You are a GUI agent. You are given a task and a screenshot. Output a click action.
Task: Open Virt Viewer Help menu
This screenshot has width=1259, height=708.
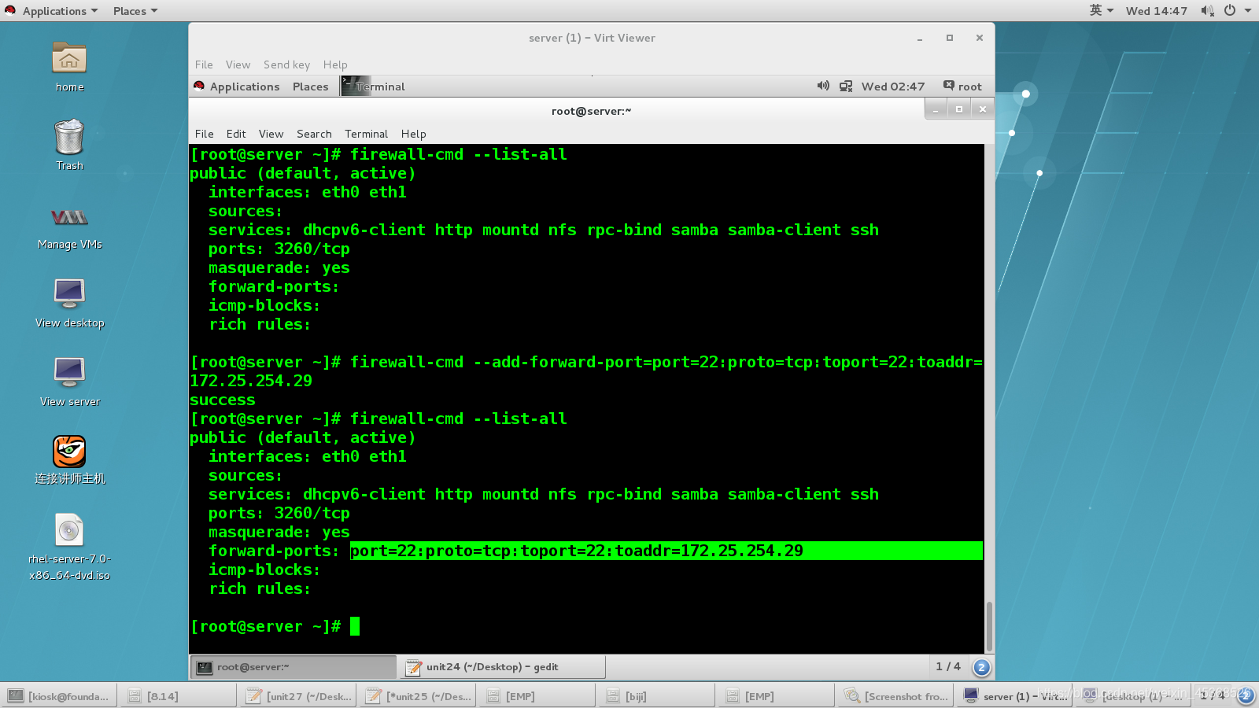pyautogui.click(x=335, y=65)
